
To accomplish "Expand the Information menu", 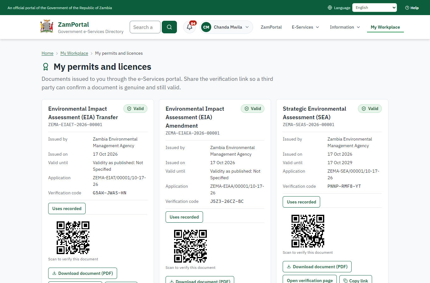I will pyautogui.click(x=345, y=27).
